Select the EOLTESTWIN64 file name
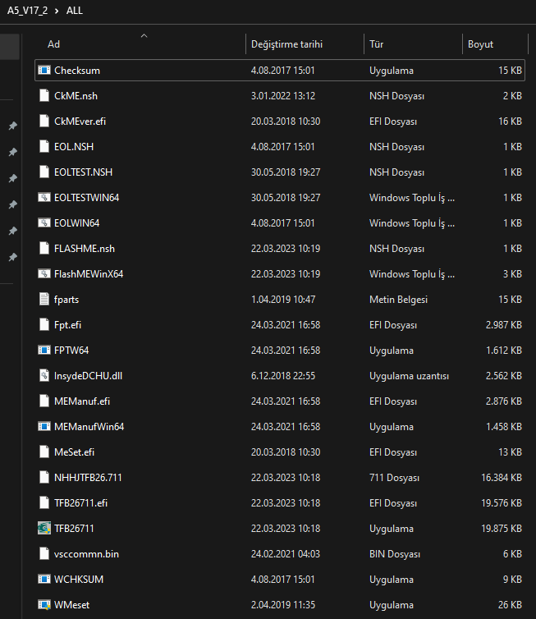 point(86,198)
